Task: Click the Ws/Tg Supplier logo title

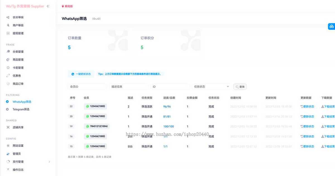Action: point(25,6)
